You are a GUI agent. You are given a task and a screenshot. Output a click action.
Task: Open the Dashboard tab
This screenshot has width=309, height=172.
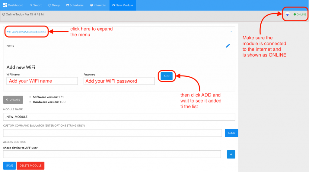(13, 5)
